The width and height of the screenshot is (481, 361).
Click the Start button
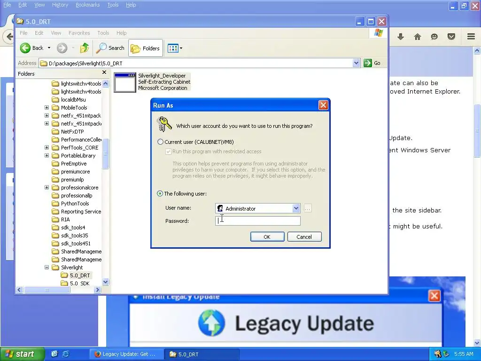pyautogui.click(x=22, y=354)
